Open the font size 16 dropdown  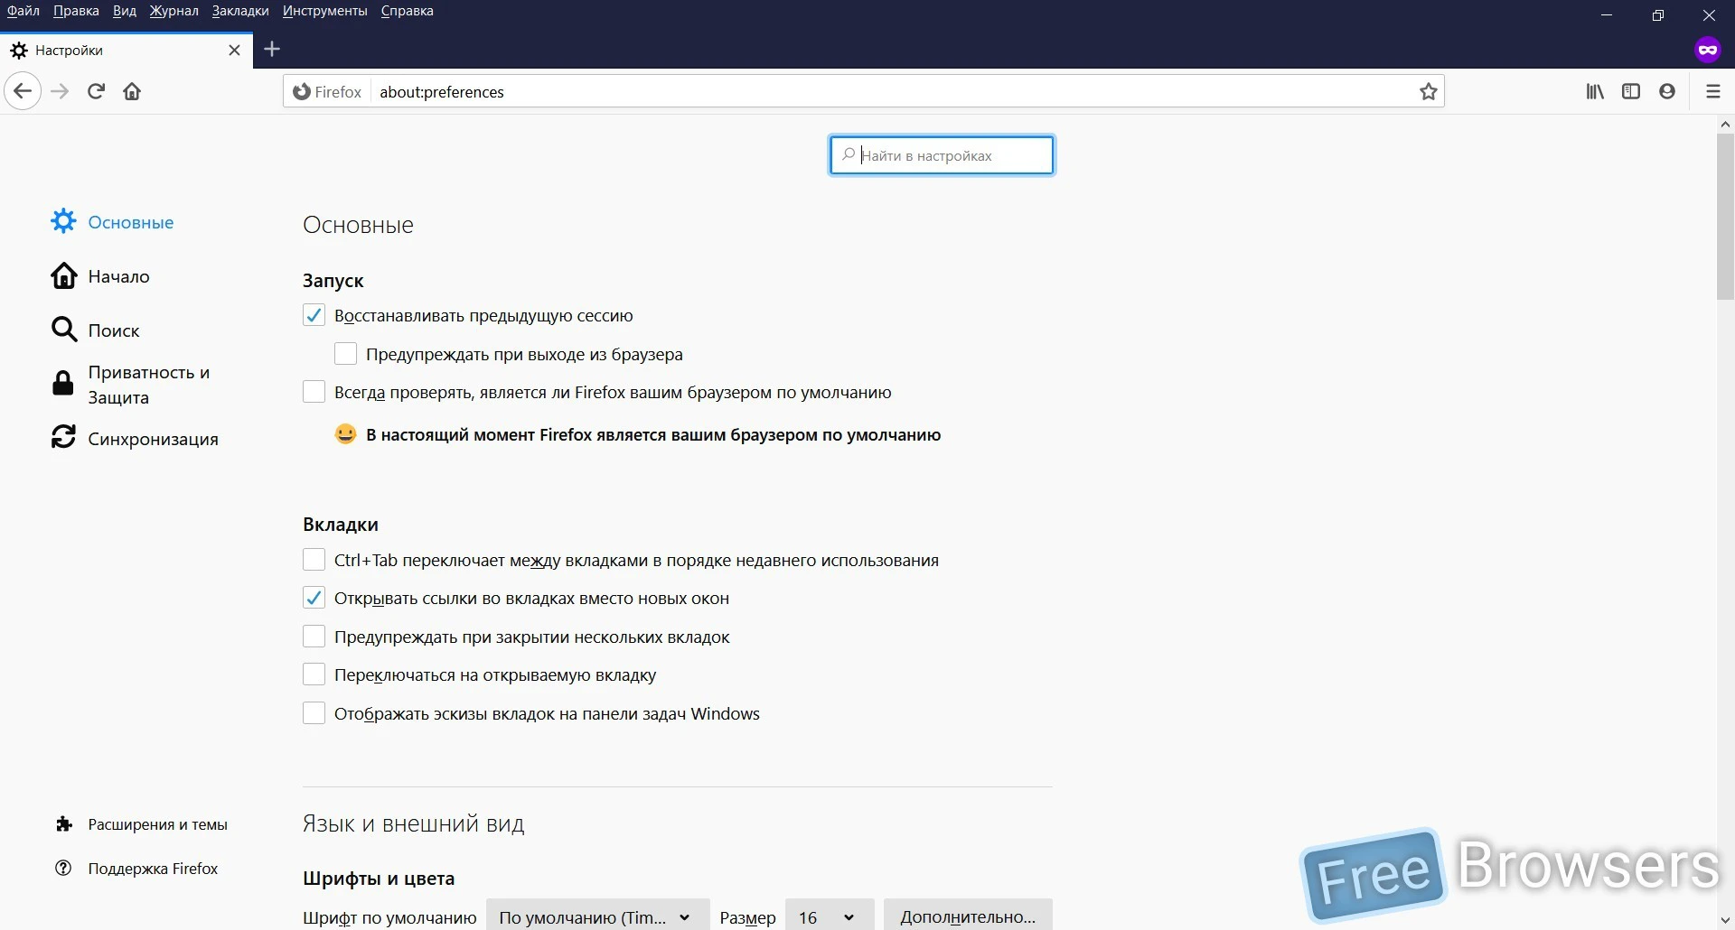829,916
